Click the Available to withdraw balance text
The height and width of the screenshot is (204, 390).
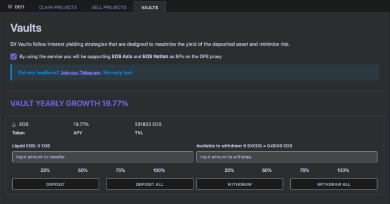tap(244, 146)
